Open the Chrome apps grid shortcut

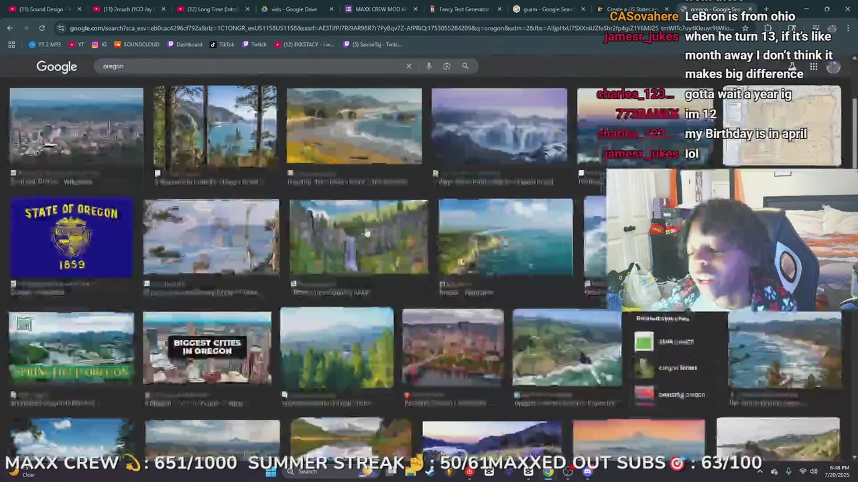click(11, 44)
